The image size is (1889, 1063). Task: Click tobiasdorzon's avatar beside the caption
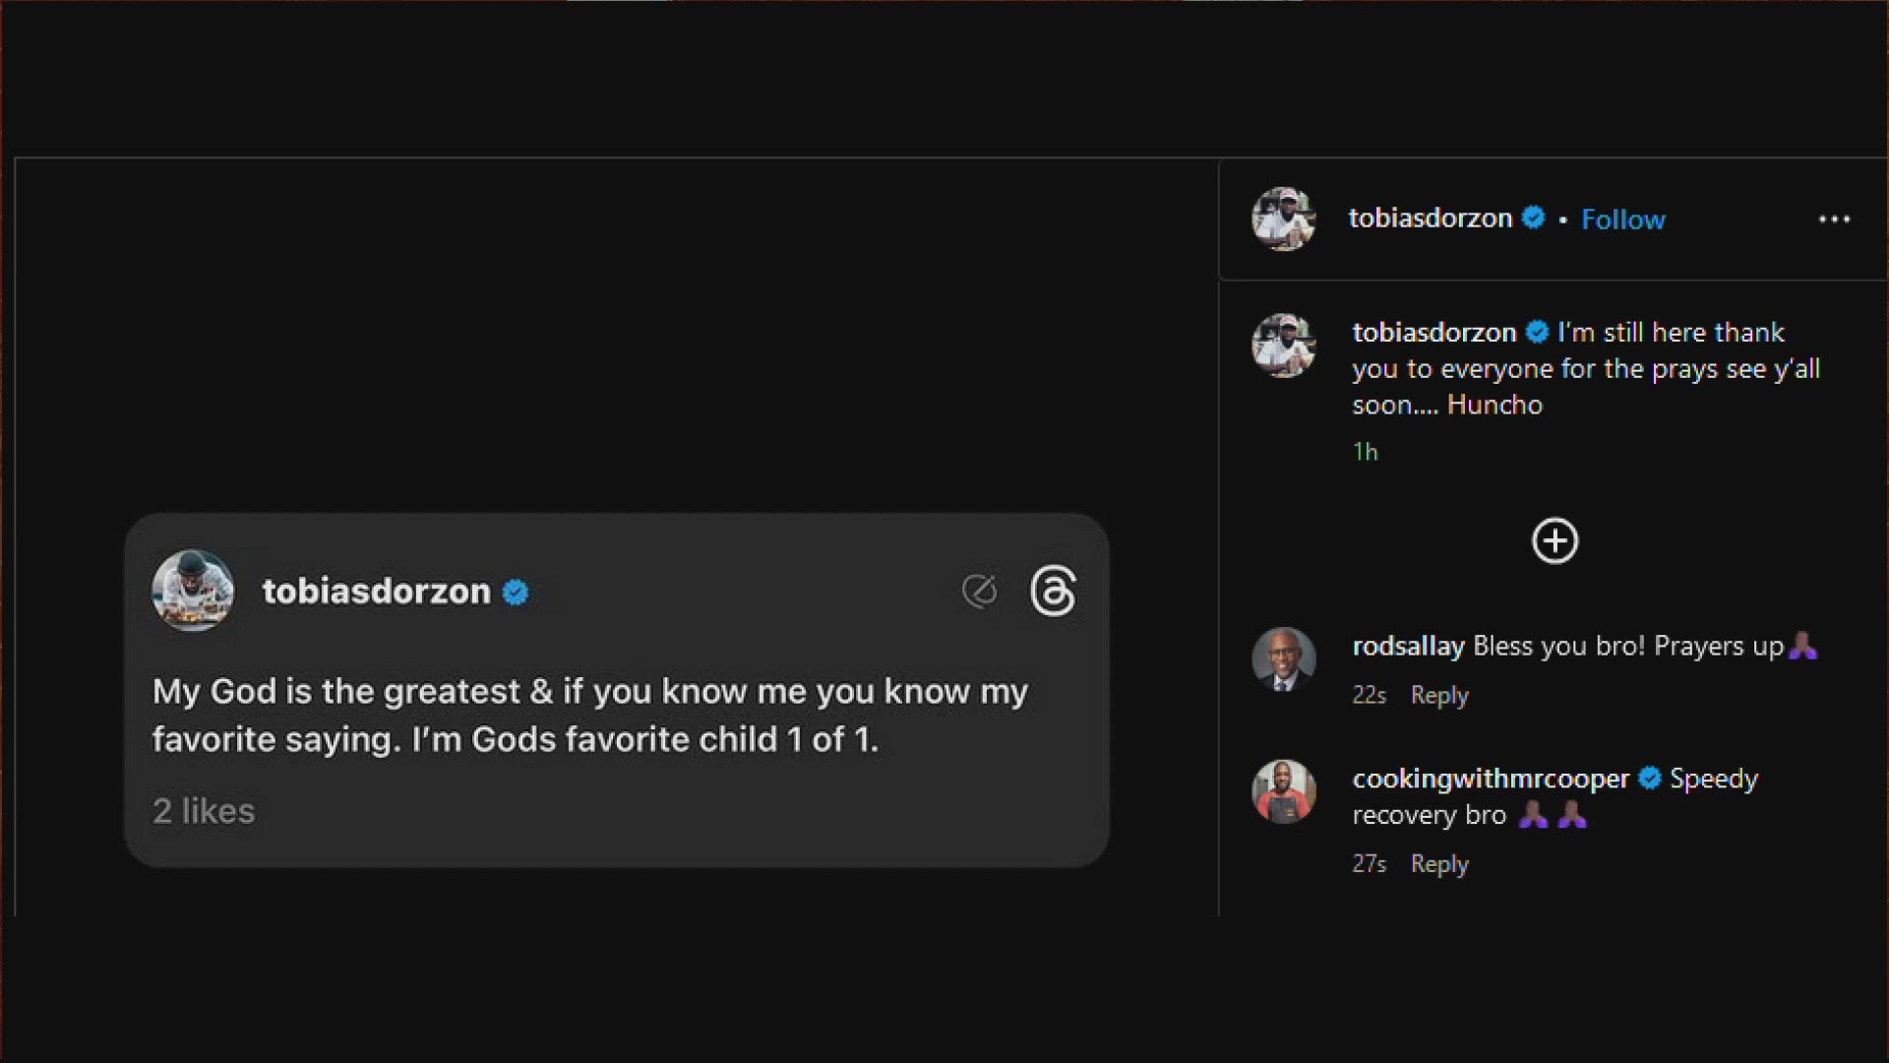click(1283, 345)
